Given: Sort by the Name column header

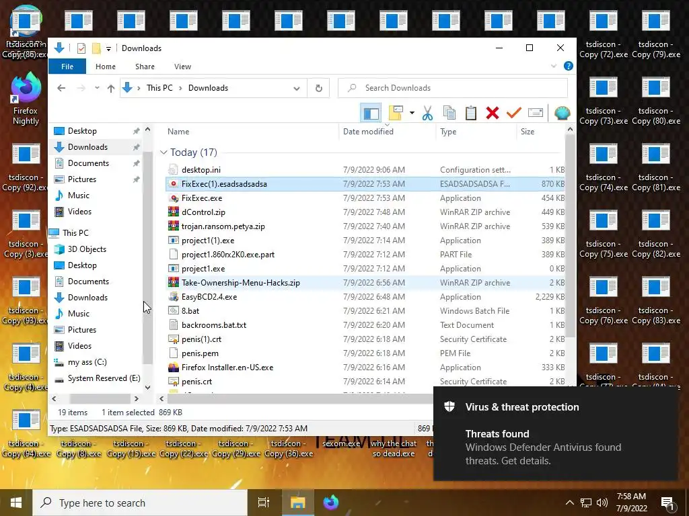Looking at the screenshot, I should pyautogui.click(x=178, y=131).
